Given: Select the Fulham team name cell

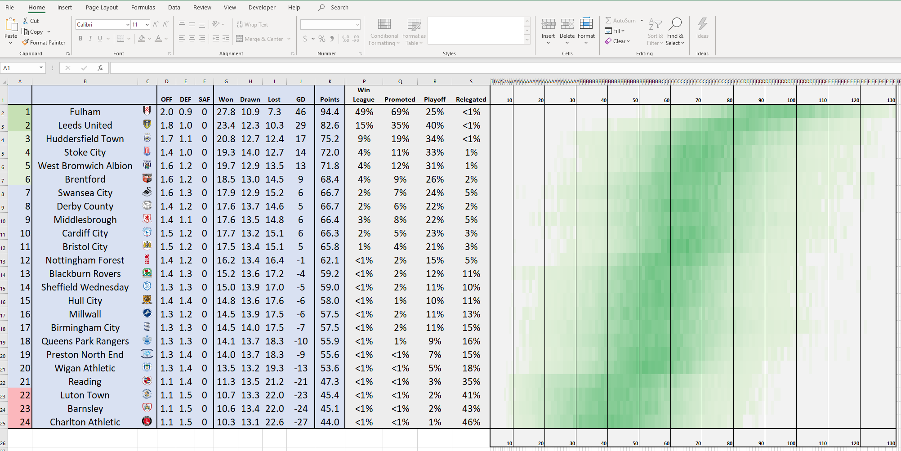Looking at the screenshot, I should (x=85, y=112).
